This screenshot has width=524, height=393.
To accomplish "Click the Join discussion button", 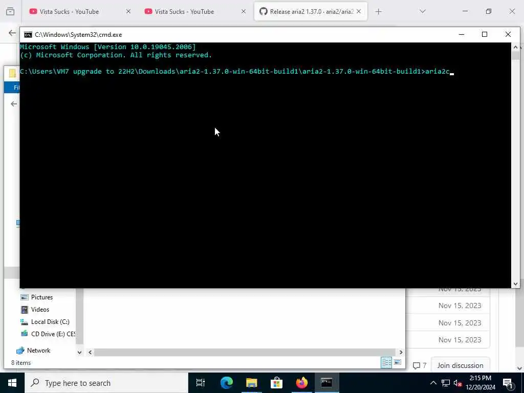I will point(460,365).
